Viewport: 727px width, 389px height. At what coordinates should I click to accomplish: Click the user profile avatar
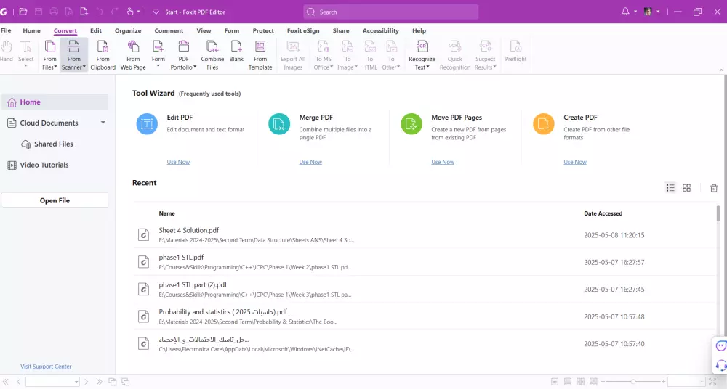click(648, 12)
